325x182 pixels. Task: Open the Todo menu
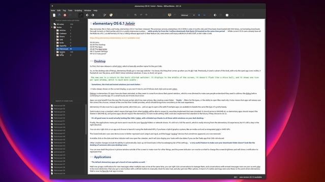click(70, 10)
